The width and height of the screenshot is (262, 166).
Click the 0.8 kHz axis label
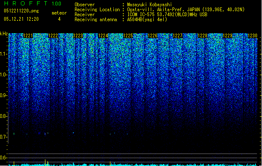click(4, 116)
